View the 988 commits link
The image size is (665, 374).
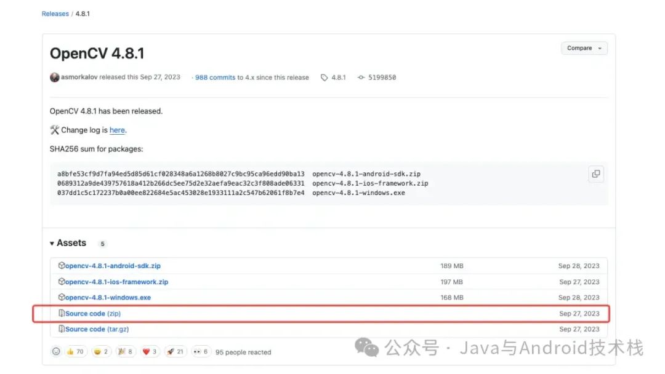215,78
